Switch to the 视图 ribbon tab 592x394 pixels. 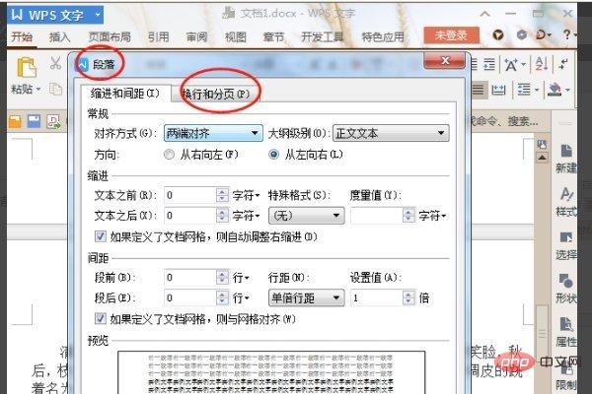coord(235,37)
